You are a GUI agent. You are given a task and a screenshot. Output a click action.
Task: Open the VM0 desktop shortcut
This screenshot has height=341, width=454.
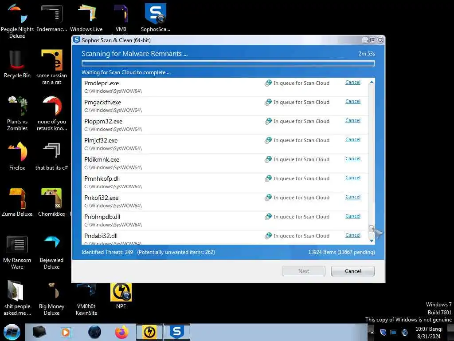(121, 18)
